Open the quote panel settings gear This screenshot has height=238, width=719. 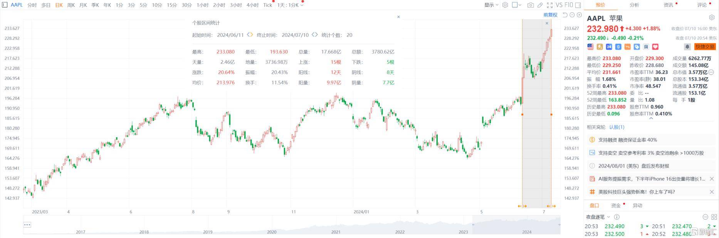click(x=712, y=18)
